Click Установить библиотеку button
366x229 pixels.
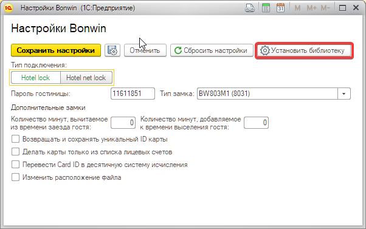(x=304, y=50)
